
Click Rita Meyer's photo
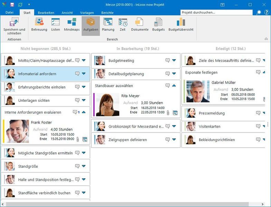tap(108, 105)
